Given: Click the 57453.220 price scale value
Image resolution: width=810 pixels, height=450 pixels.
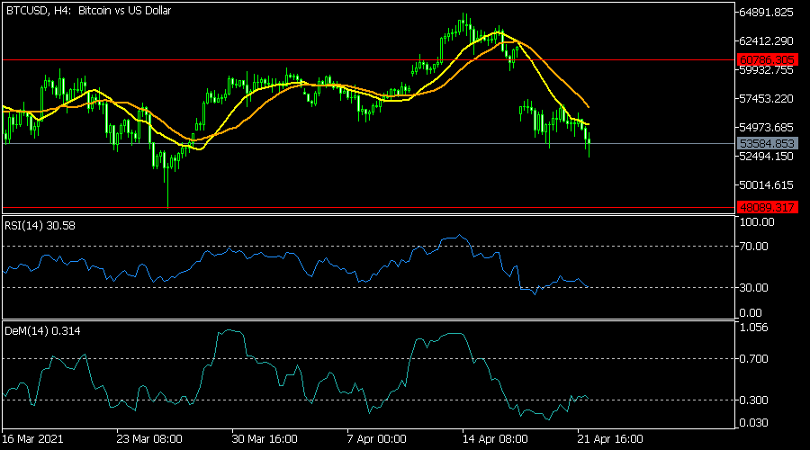Looking at the screenshot, I should (x=767, y=99).
